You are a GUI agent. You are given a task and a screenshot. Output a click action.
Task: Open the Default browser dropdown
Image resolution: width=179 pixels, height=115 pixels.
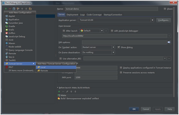point(91,31)
